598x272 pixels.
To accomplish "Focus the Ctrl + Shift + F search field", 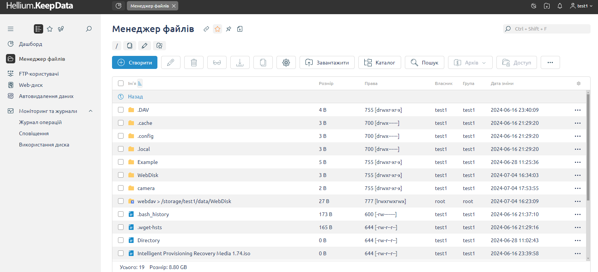I will pyautogui.click(x=547, y=29).
